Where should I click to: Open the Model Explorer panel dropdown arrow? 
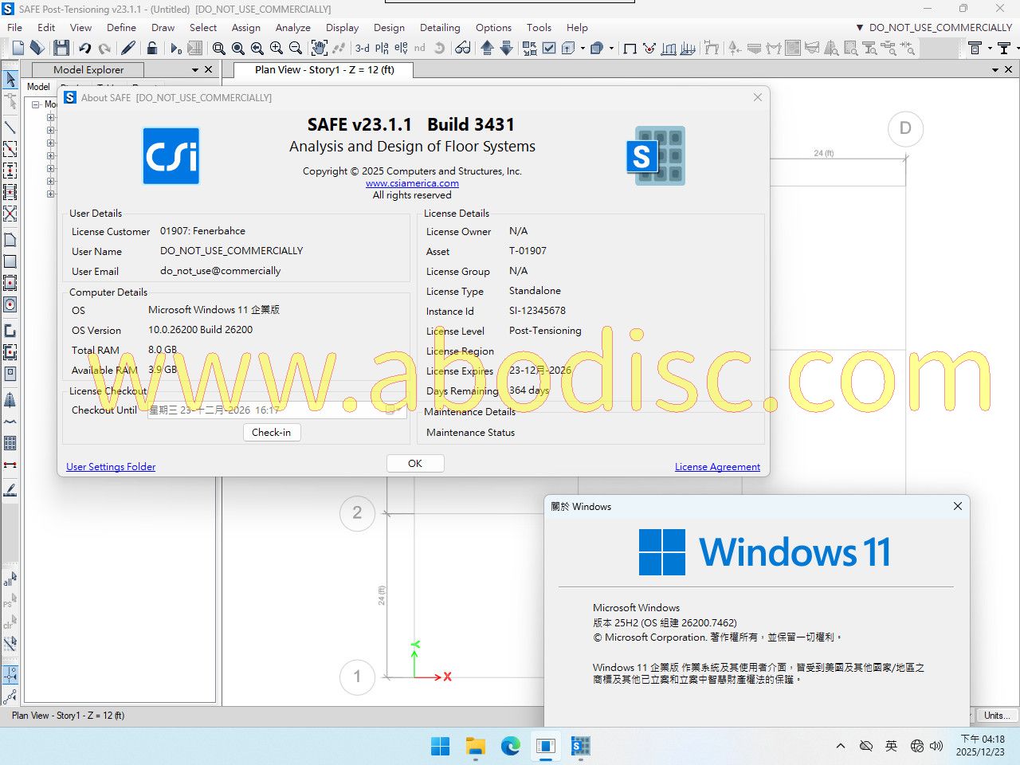point(194,70)
